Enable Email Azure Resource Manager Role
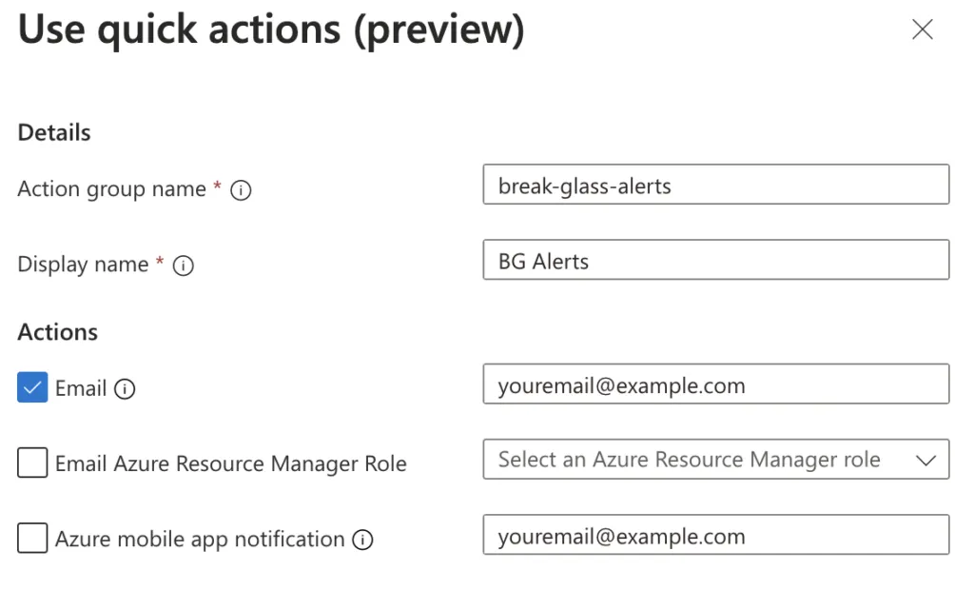 [x=31, y=463]
